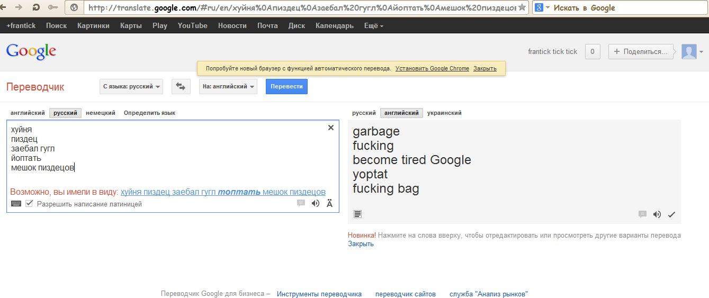Open 'На: английский' dropdown

(228, 86)
